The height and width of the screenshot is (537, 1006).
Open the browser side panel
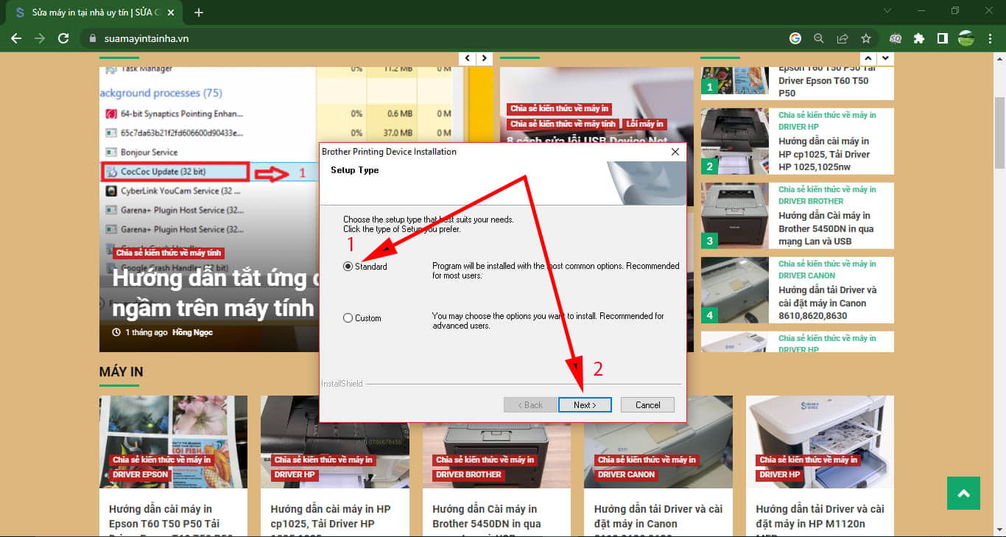pos(942,38)
